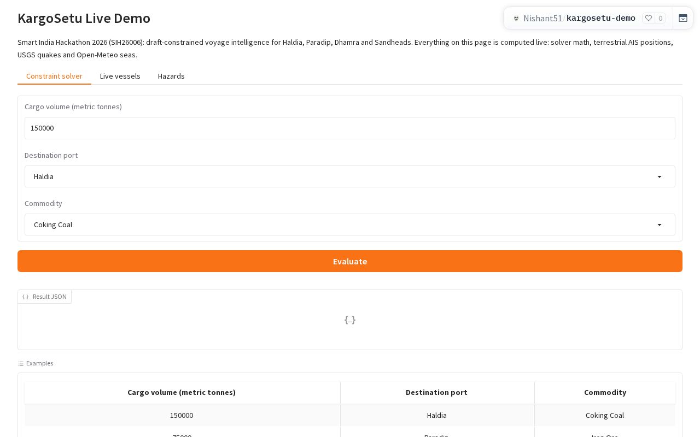Expand the Coking Coal dropdown arrow

pyautogui.click(x=660, y=225)
